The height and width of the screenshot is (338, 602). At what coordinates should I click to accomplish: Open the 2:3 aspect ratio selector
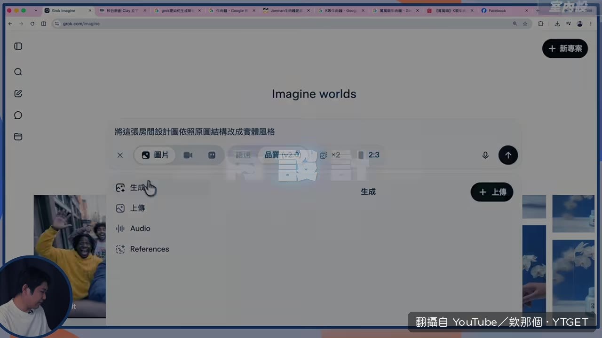(368, 155)
